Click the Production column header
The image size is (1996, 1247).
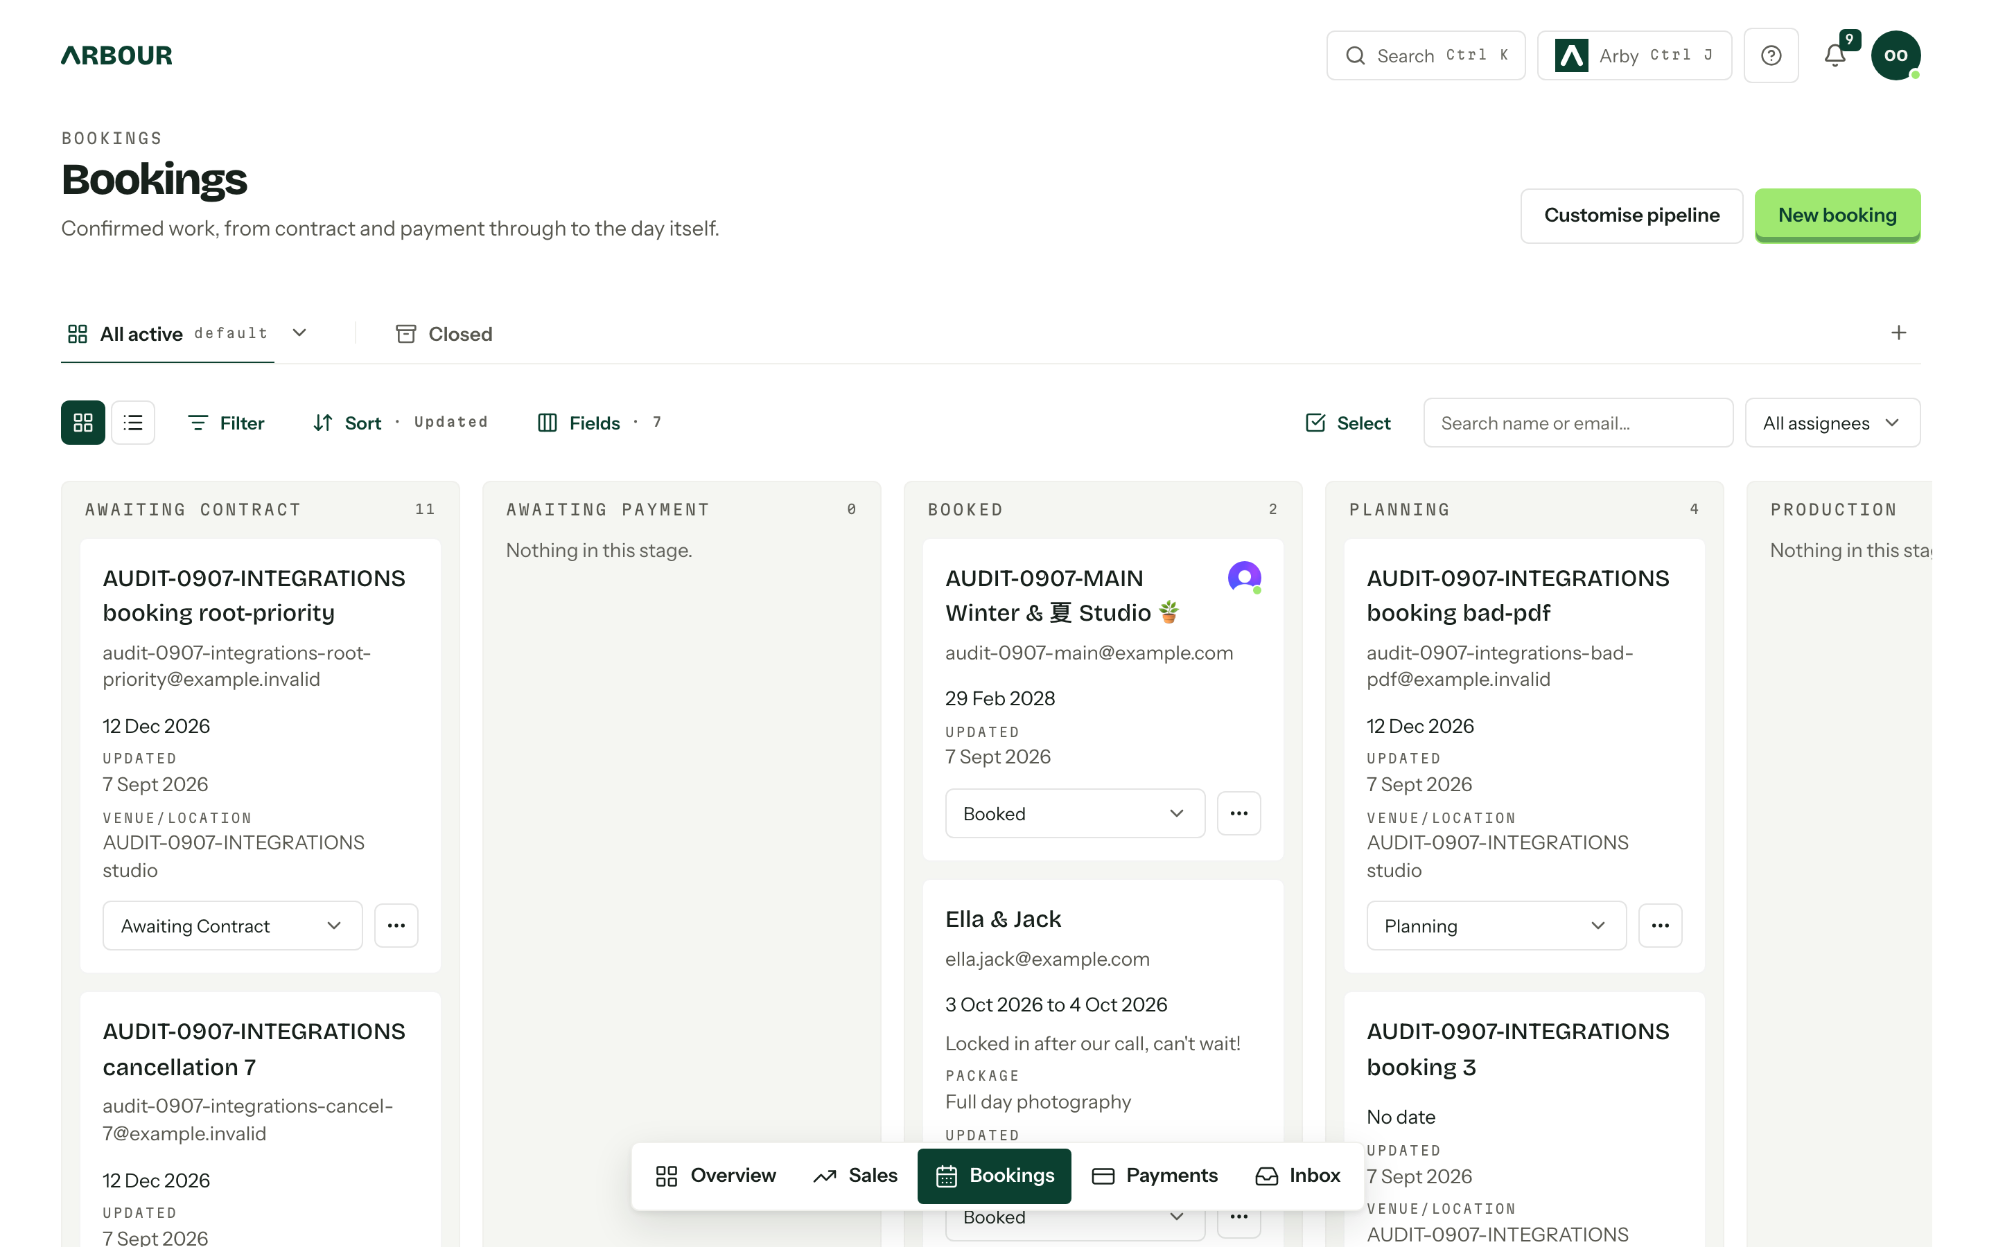click(x=1834, y=510)
